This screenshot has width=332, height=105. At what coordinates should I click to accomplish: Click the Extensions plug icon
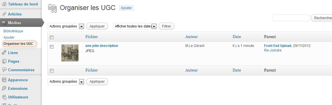coord(4,88)
